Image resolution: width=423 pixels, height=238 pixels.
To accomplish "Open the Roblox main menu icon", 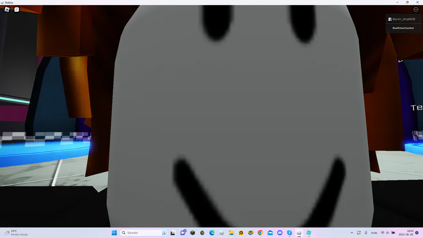I will tap(7, 9).
